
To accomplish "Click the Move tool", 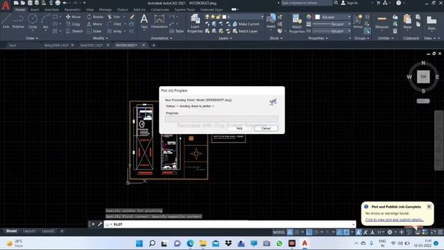I will point(73,17).
